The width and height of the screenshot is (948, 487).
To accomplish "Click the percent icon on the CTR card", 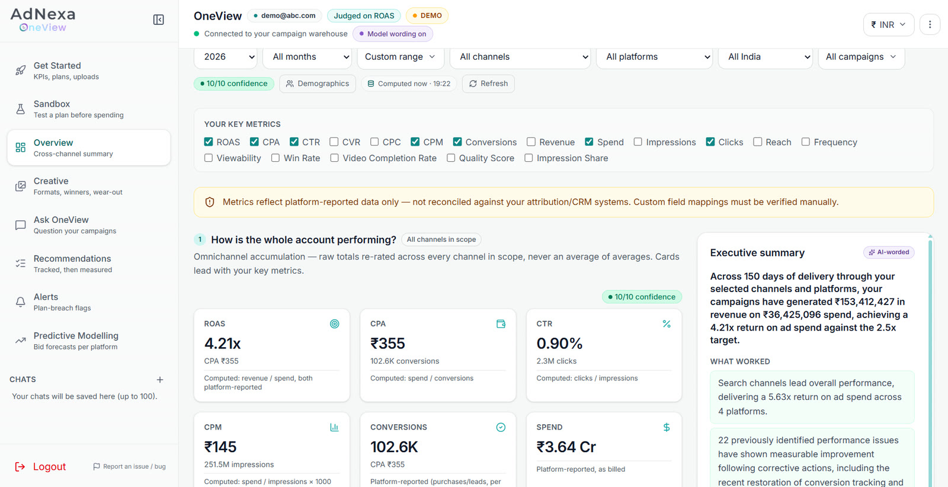I will [667, 324].
